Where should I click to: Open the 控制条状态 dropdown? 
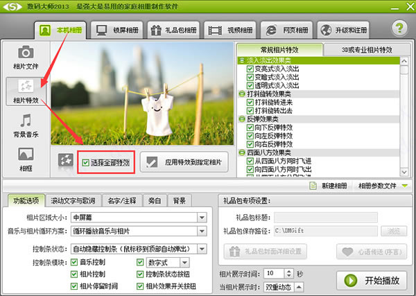click(x=202, y=249)
